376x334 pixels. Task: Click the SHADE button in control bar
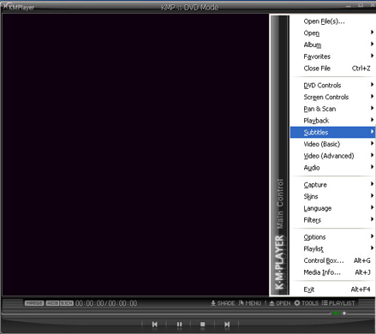223,303
